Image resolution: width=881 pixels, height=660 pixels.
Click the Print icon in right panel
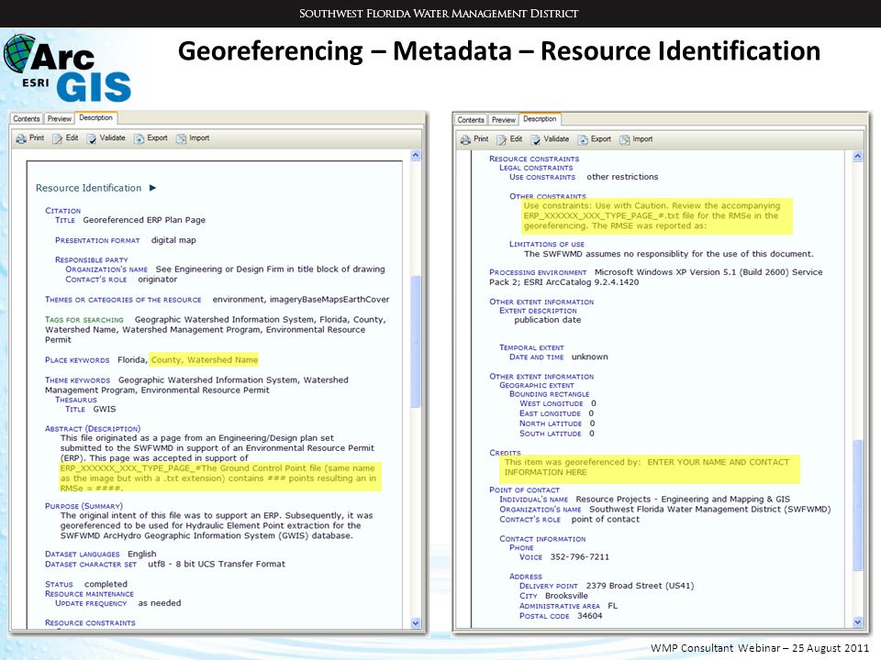click(465, 139)
